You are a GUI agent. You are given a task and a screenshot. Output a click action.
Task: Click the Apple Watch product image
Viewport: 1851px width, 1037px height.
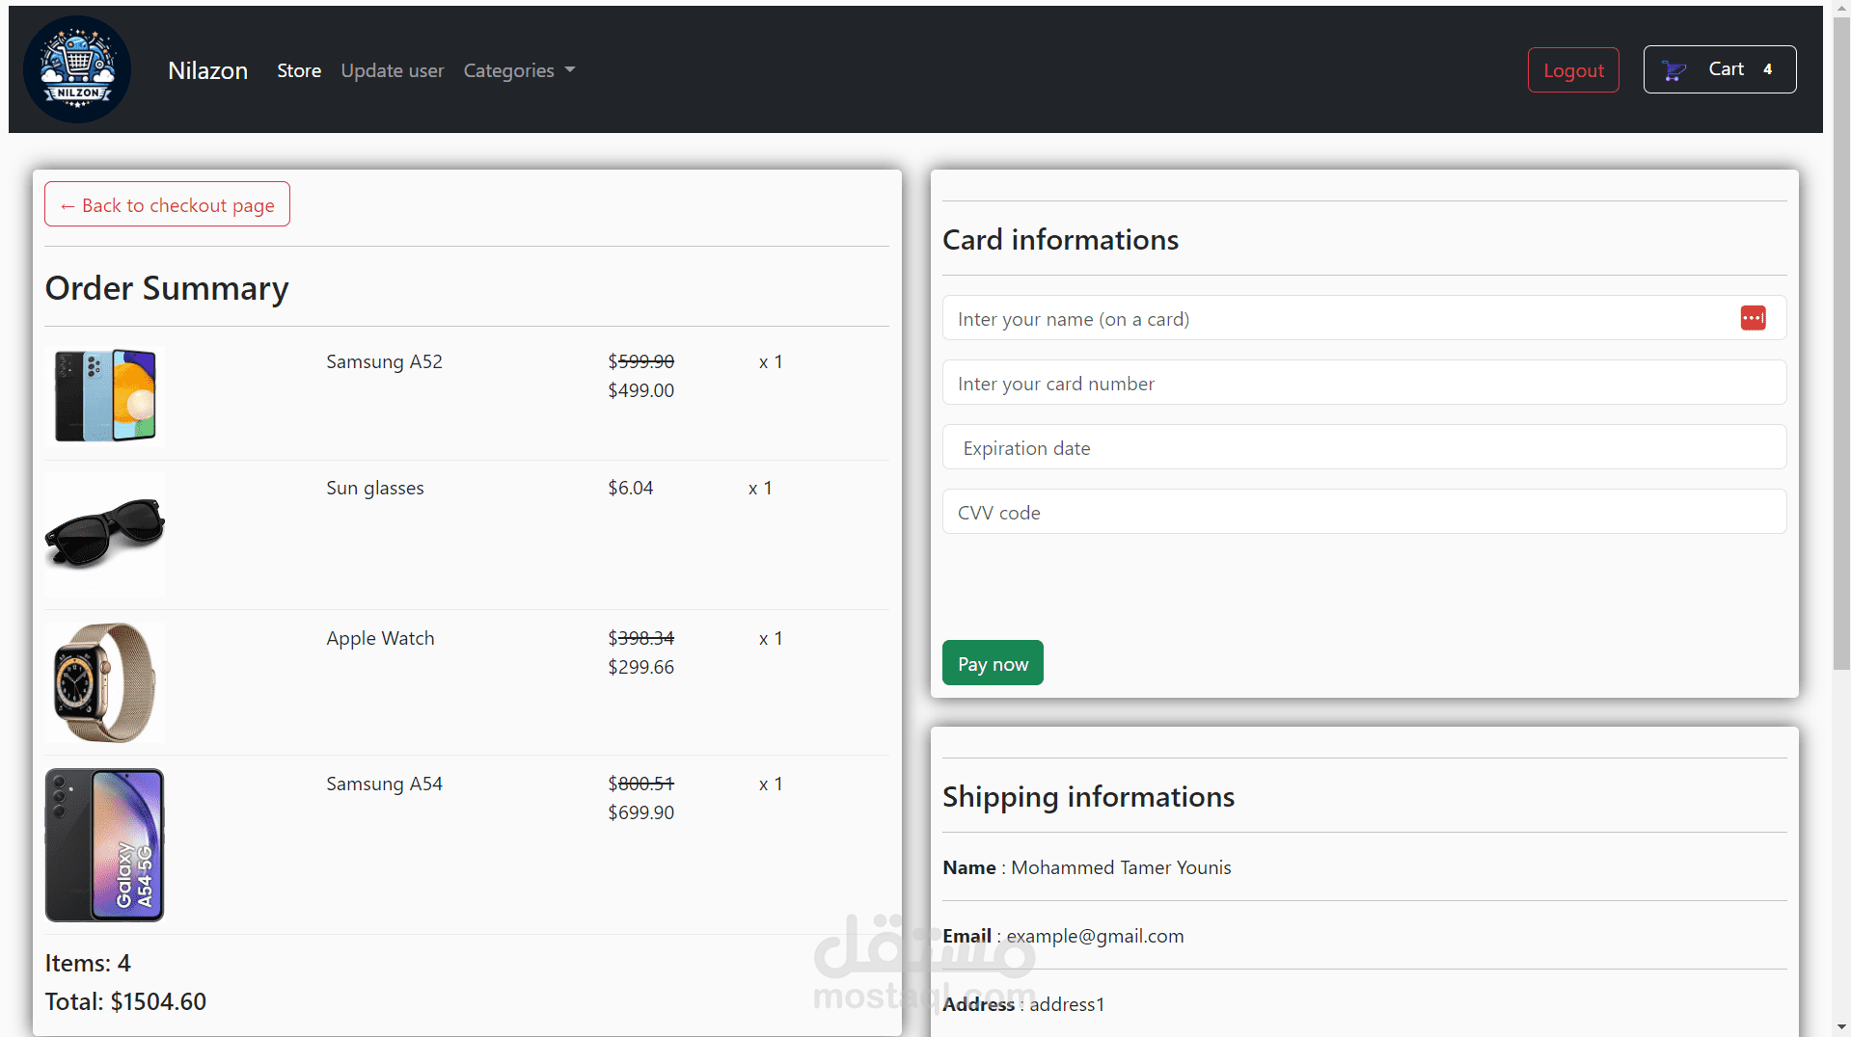tap(105, 682)
